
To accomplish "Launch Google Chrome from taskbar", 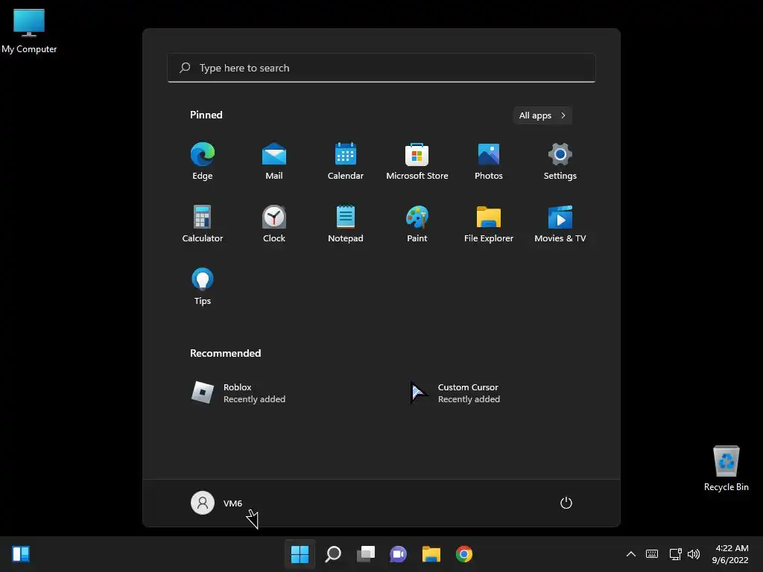I will coord(464,554).
